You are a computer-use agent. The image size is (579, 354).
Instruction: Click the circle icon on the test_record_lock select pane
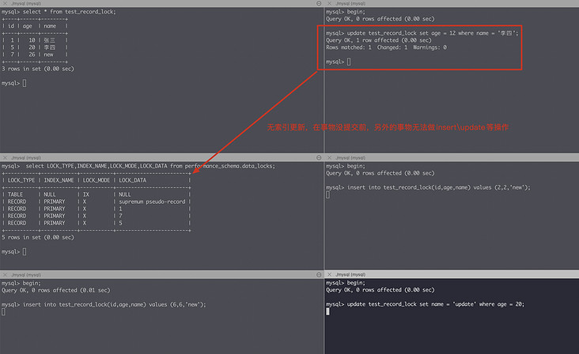[319, 3]
